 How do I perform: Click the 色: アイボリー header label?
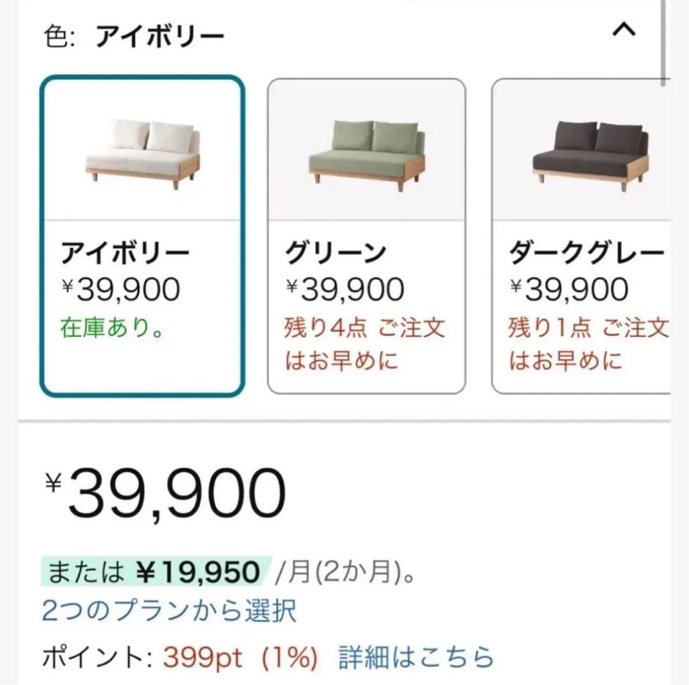(x=135, y=37)
